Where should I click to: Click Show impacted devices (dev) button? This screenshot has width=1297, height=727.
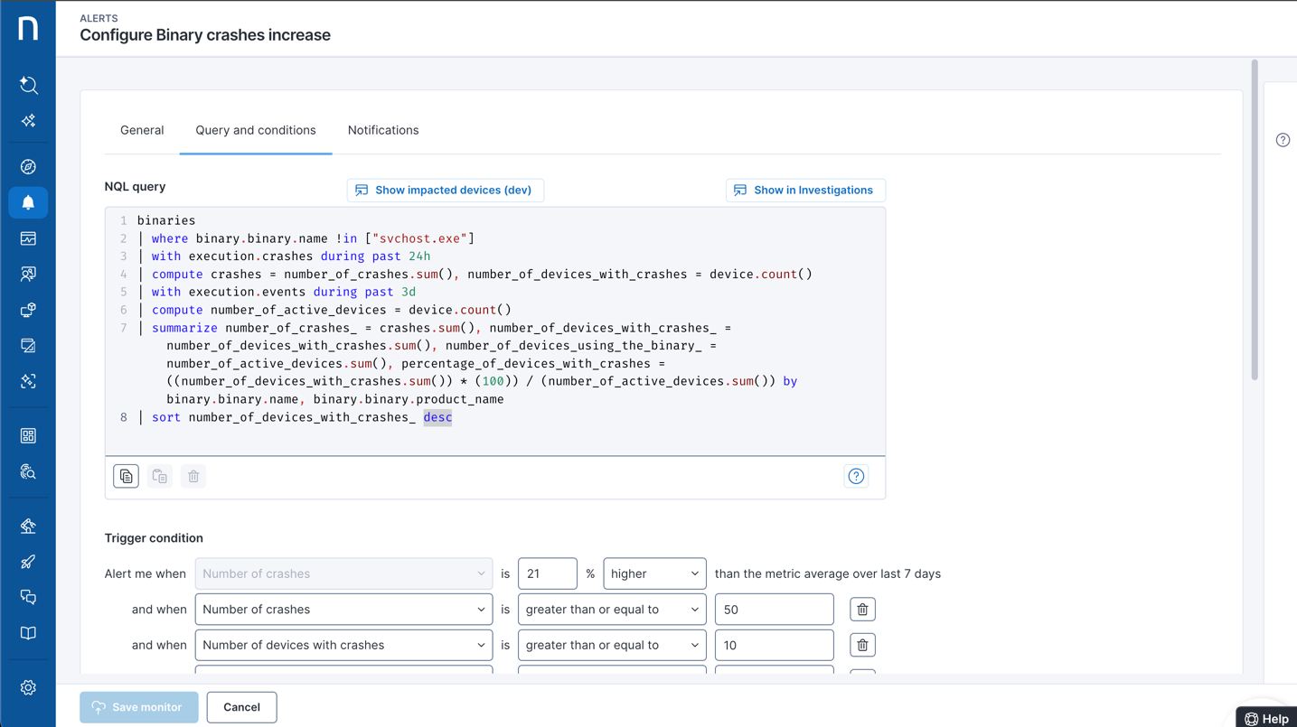[445, 190]
